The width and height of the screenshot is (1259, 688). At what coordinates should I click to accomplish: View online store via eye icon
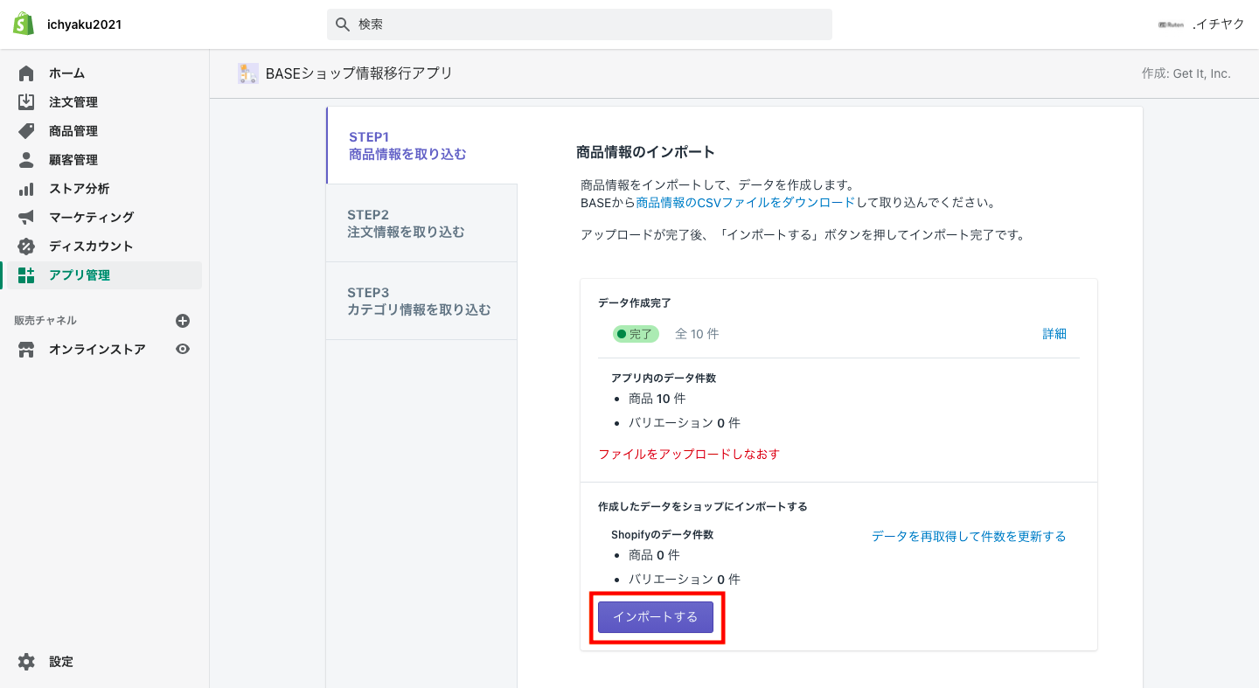point(183,349)
